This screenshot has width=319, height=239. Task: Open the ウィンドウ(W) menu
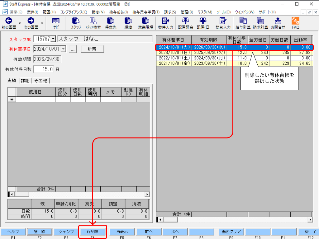245,12
